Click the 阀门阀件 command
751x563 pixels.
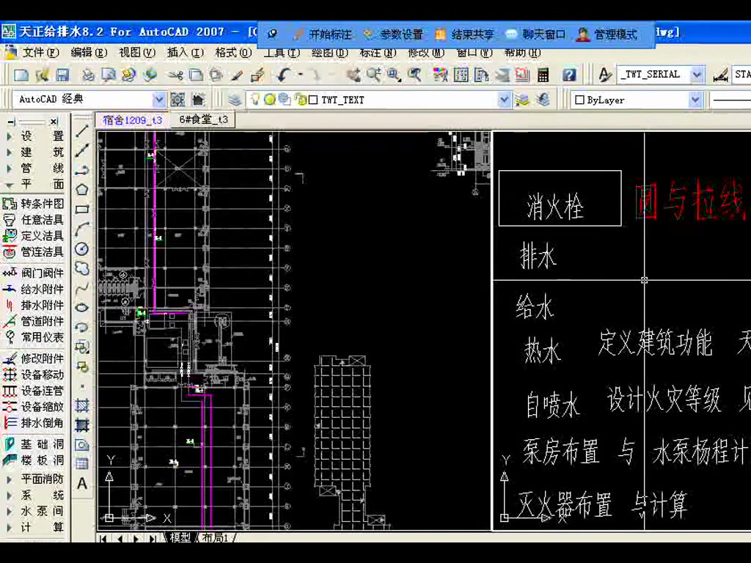click(33, 273)
